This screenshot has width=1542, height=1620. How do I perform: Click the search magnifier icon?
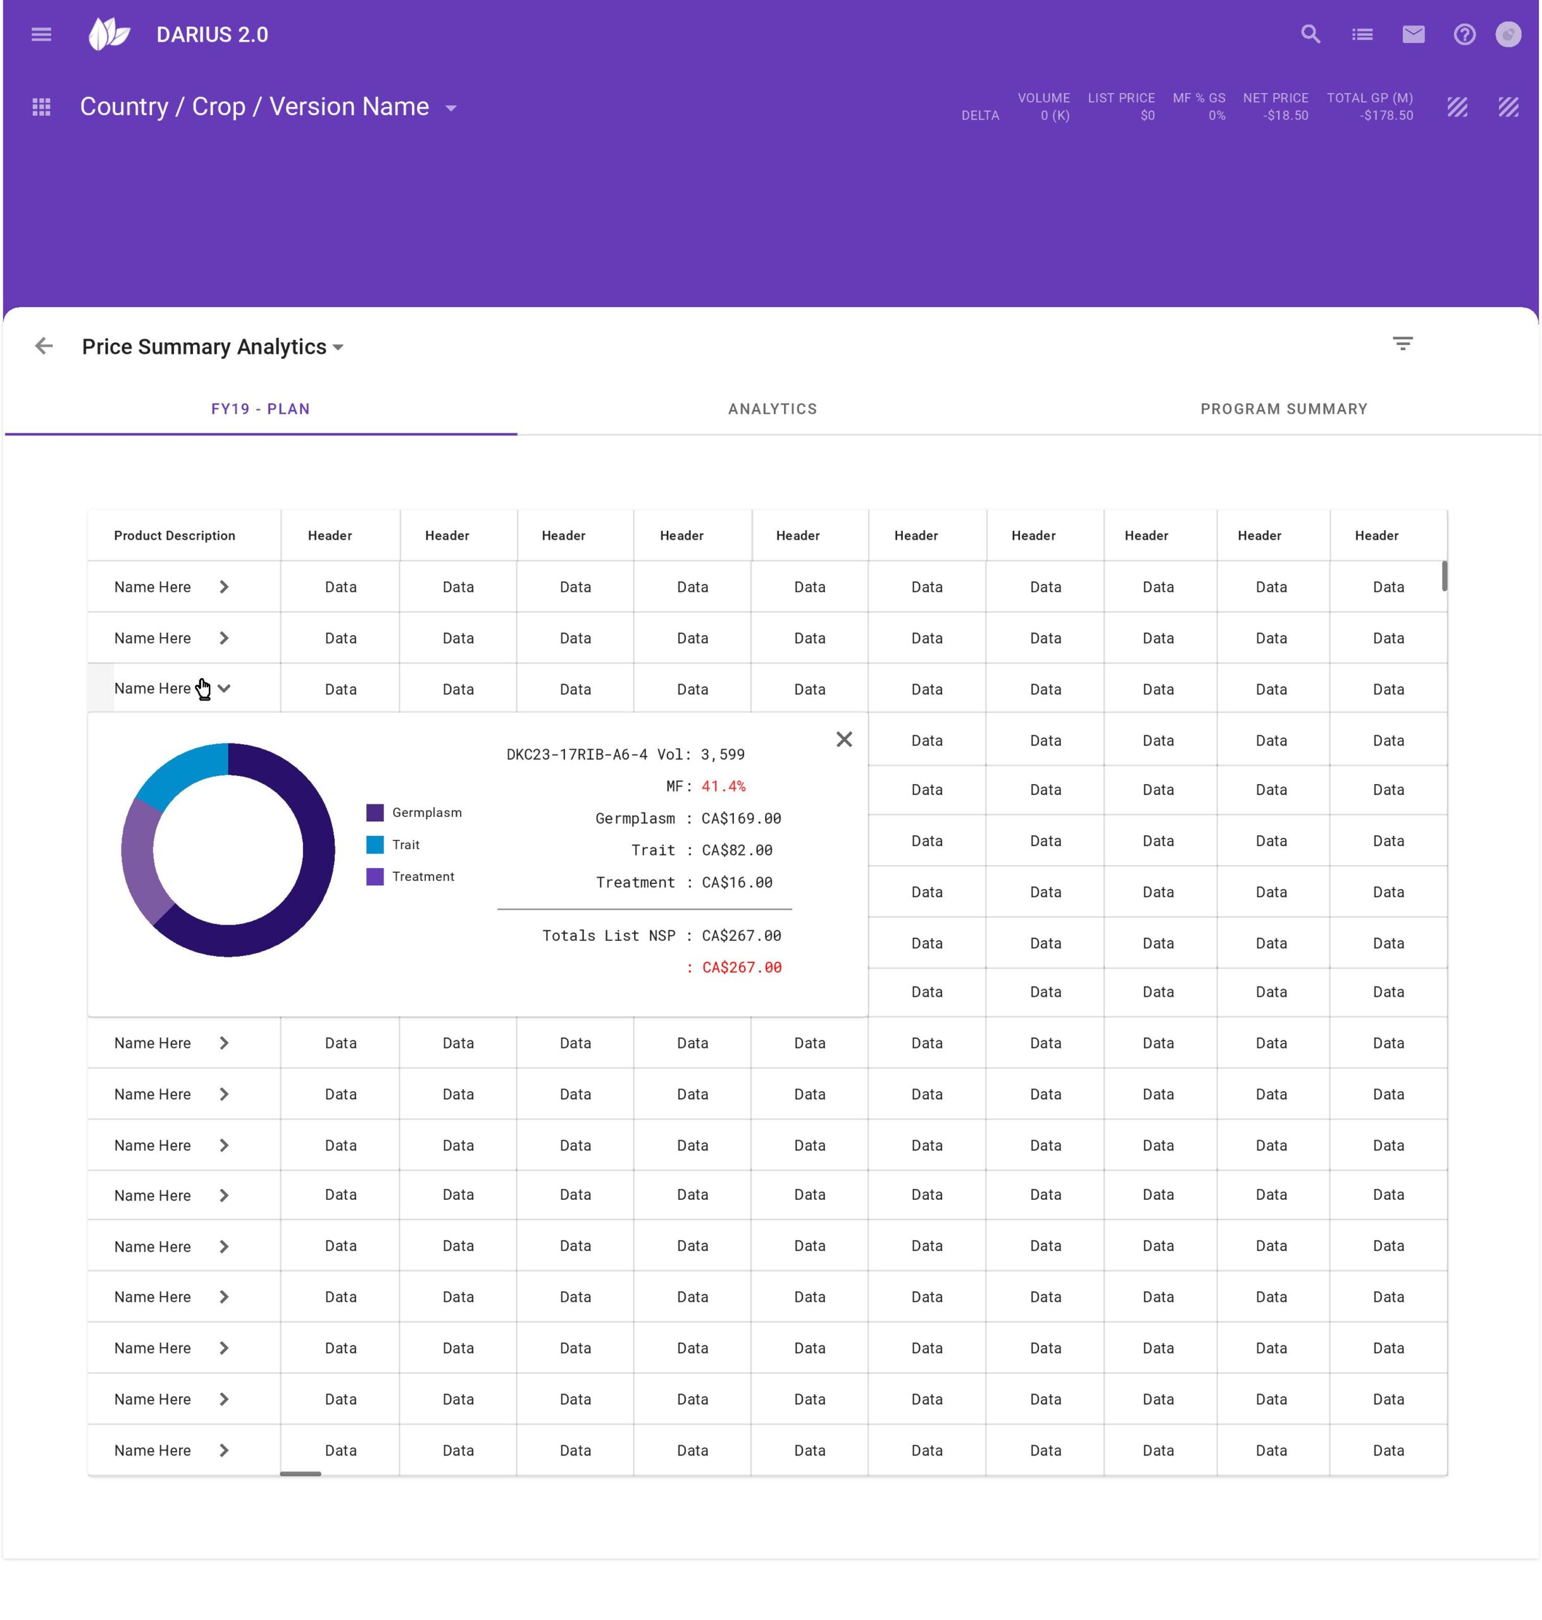pyautogui.click(x=1310, y=35)
